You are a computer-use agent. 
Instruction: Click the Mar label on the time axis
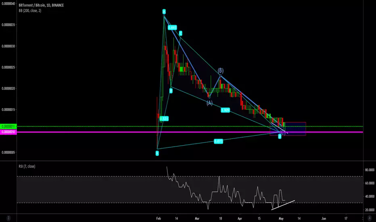pos(197,218)
